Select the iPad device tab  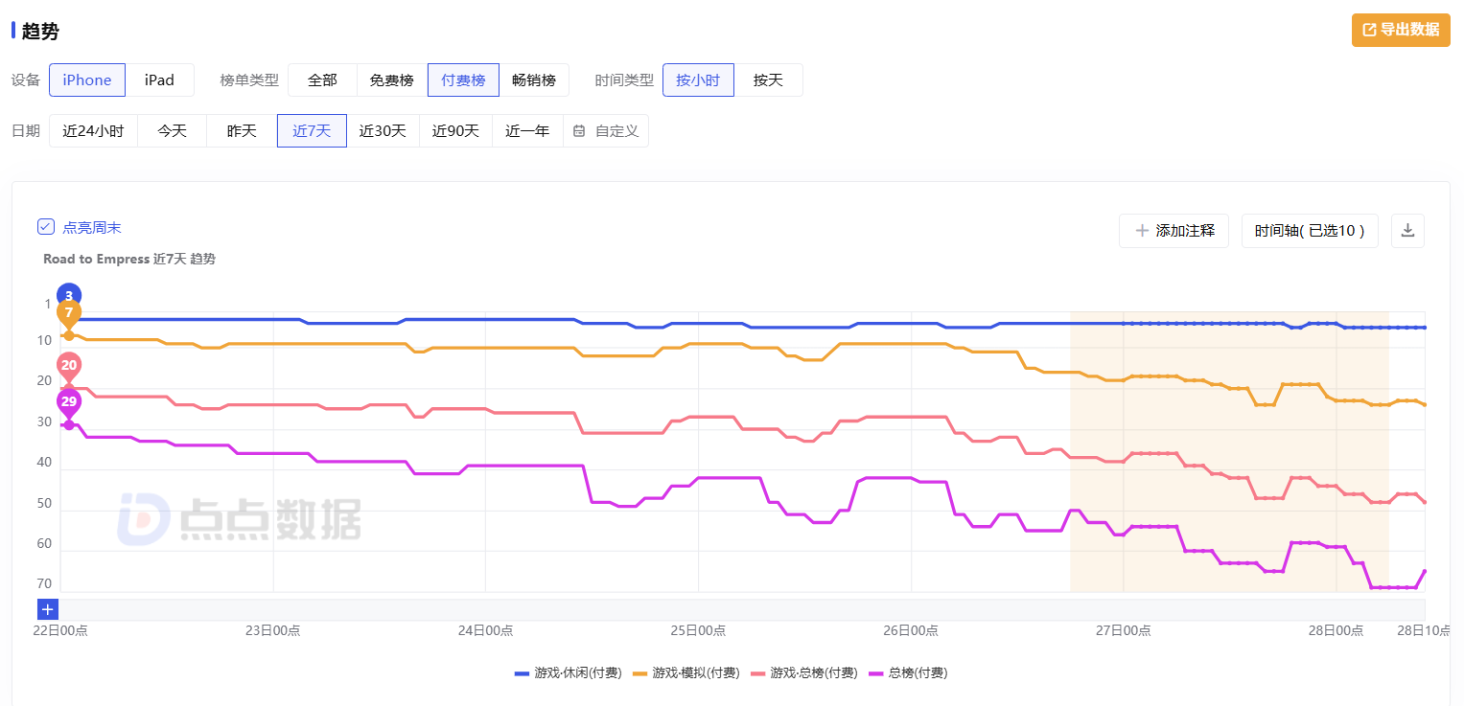[159, 80]
